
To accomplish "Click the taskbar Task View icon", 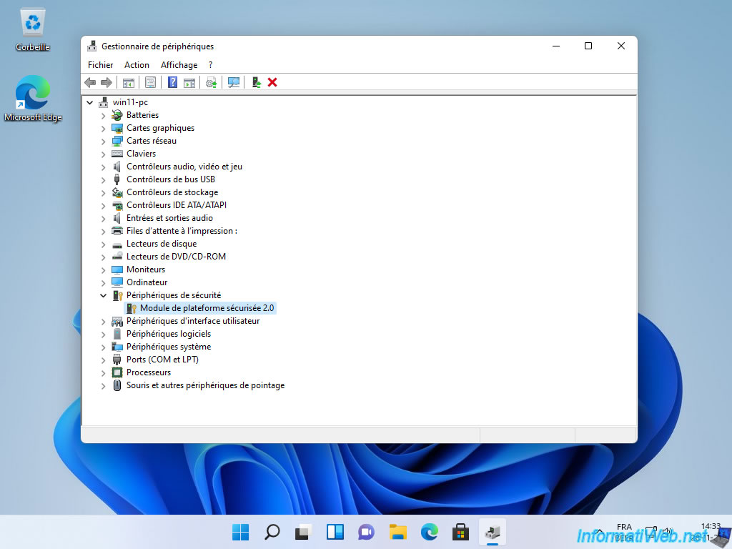I will coord(303,532).
